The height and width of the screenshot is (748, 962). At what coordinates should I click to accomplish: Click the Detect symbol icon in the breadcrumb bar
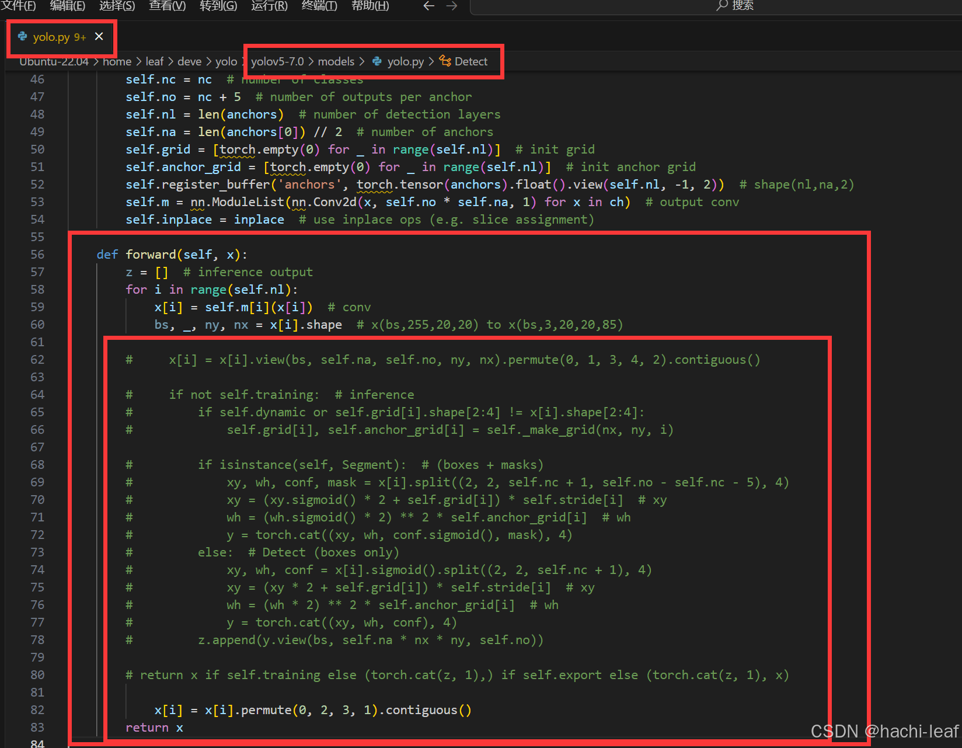[x=444, y=61]
